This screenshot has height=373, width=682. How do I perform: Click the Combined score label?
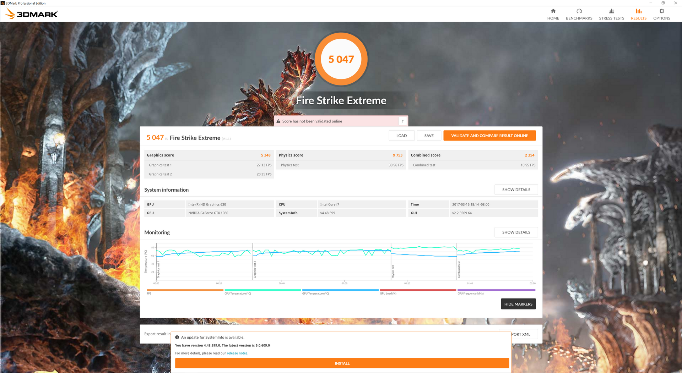(x=426, y=155)
